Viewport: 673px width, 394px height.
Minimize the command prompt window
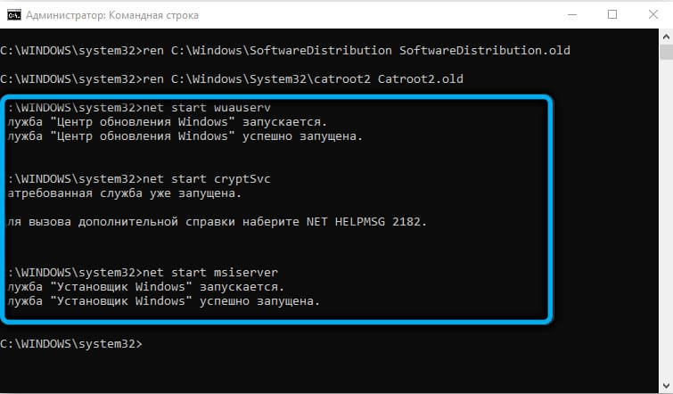(x=571, y=15)
